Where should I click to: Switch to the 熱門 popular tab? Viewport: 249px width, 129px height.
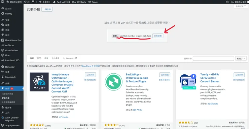click(39, 58)
